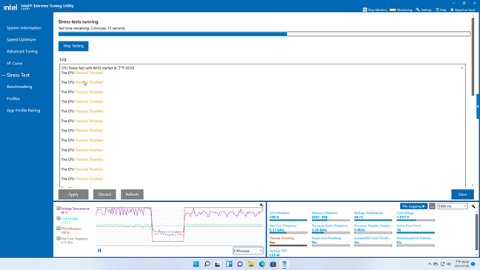This screenshot has height=270, width=480.
Task: Click the Stop Testing button
Action: (73, 46)
